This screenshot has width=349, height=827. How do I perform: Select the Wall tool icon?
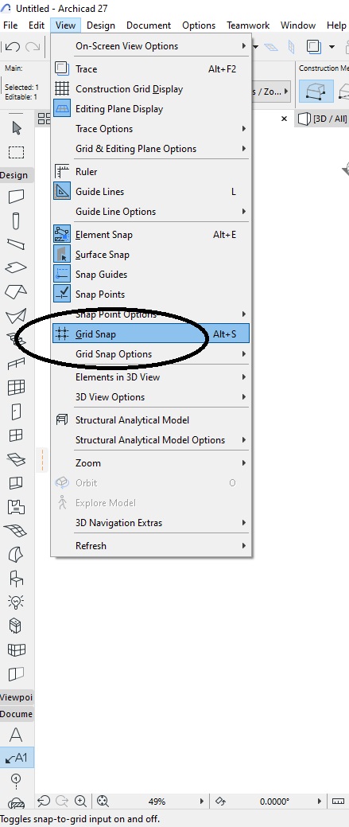click(17, 196)
